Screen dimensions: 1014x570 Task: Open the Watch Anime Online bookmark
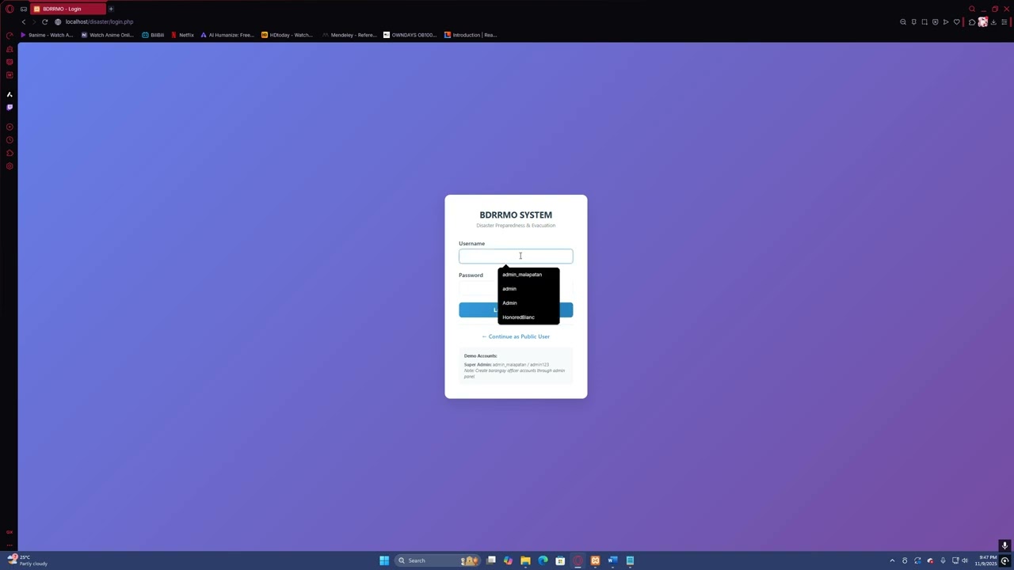108,35
